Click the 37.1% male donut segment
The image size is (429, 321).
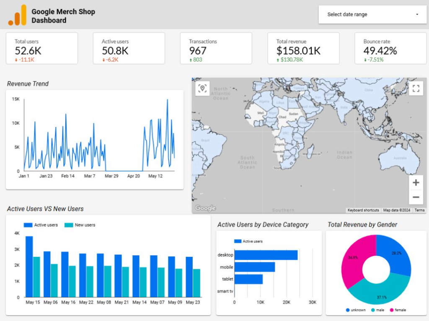[382, 294]
